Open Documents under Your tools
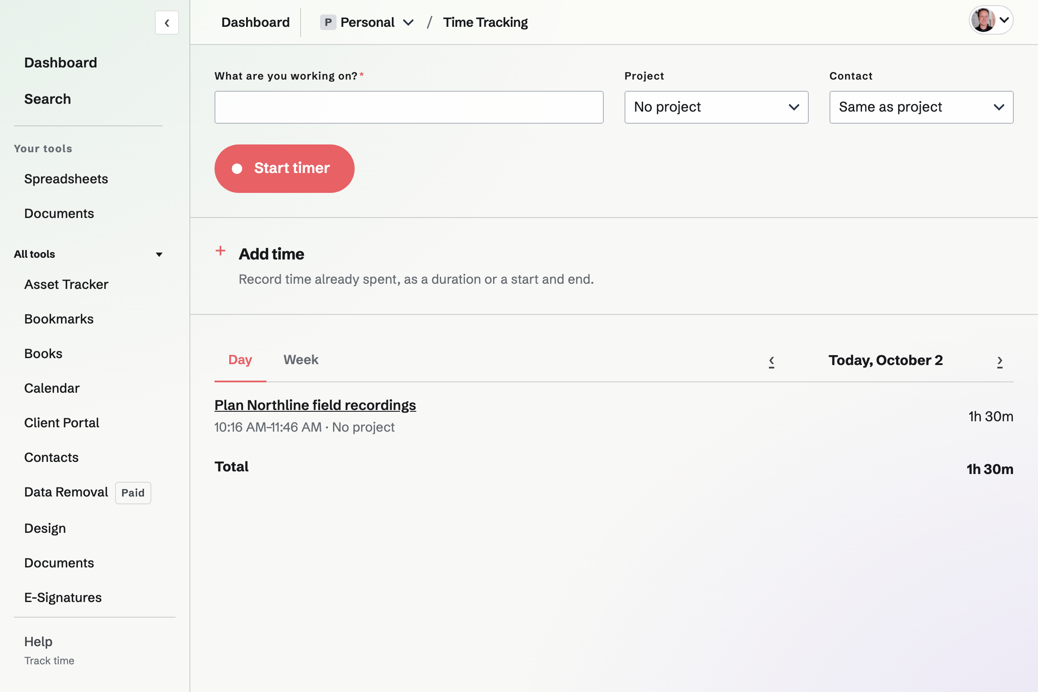The width and height of the screenshot is (1038, 692). (59, 213)
